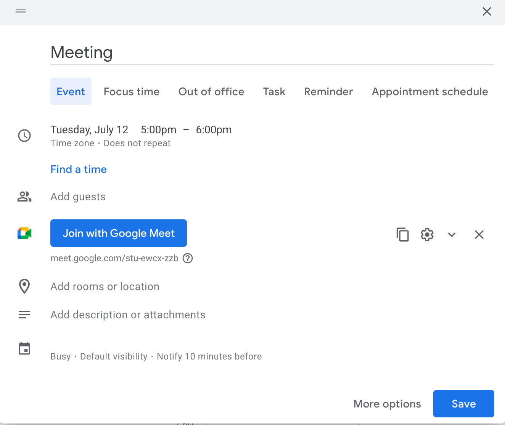Click the location pin icon

click(24, 286)
